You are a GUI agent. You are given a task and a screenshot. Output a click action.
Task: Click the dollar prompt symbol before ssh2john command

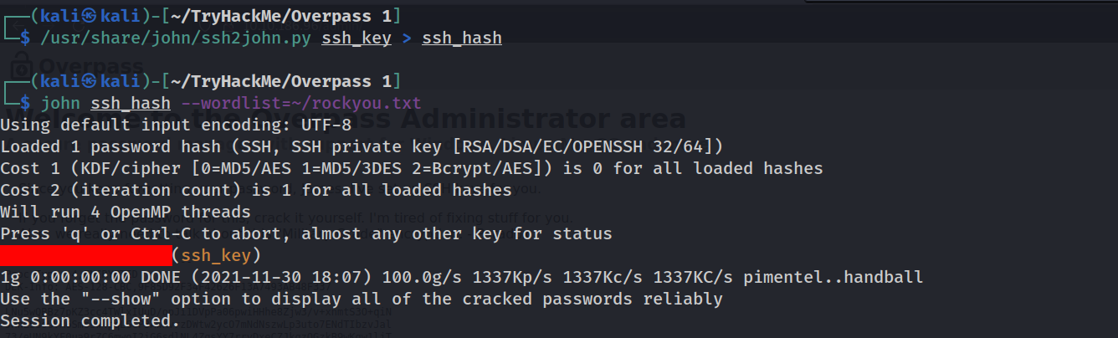pos(25,38)
